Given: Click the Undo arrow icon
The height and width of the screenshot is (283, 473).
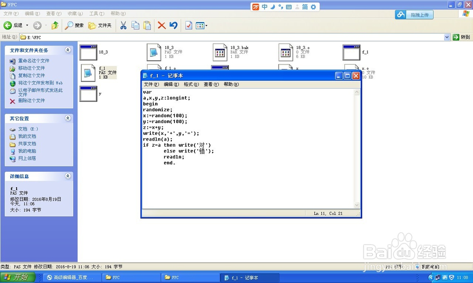Looking at the screenshot, I should click(174, 25).
